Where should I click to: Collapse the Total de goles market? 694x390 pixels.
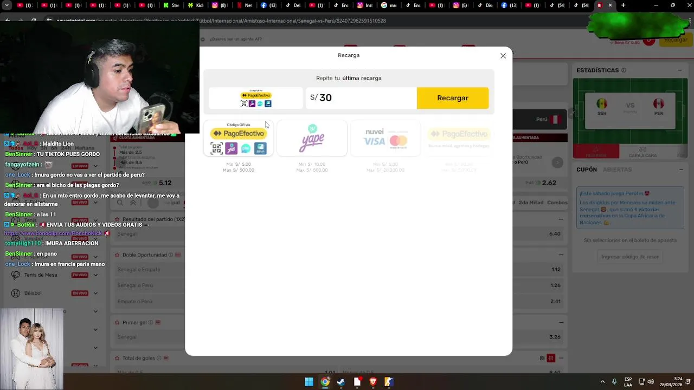coord(561,358)
